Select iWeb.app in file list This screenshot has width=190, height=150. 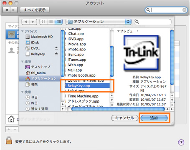pyautogui.click(x=87, y=65)
